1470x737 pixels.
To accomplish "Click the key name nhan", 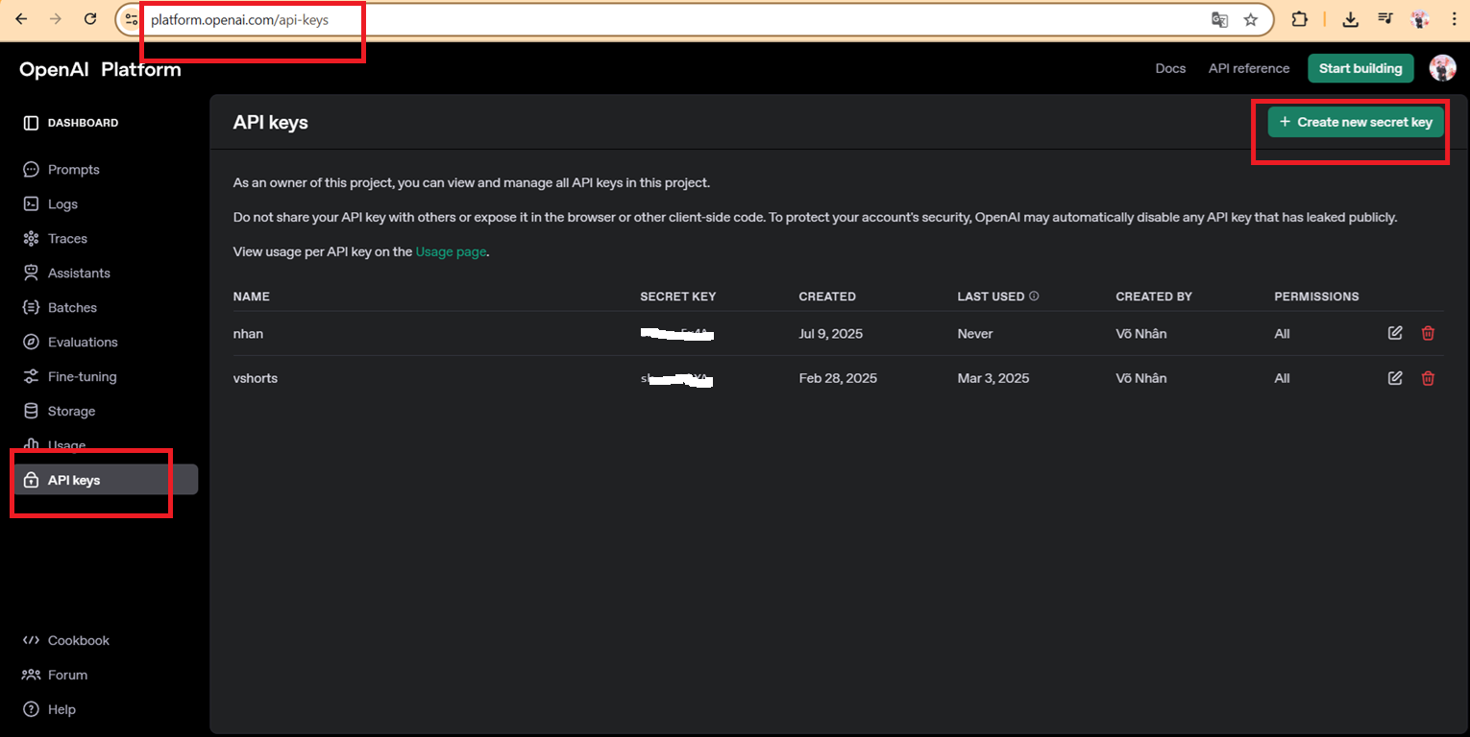I will pyautogui.click(x=248, y=334).
